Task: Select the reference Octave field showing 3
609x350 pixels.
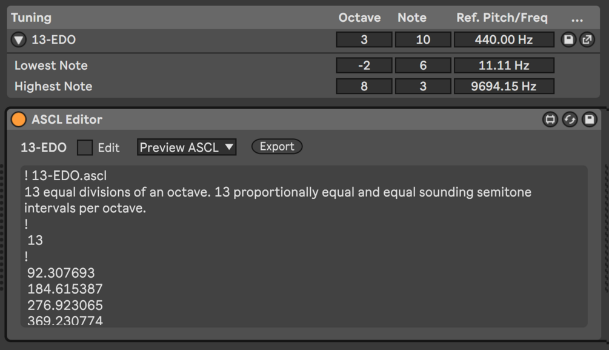Action: pyautogui.click(x=364, y=39)
